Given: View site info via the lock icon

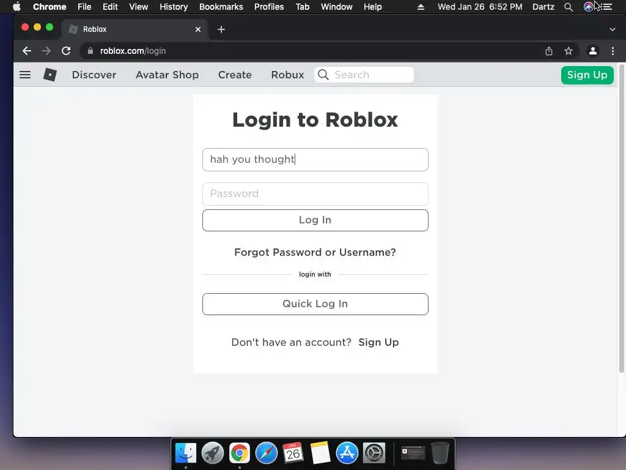Looking at the screenshot, I should [x=90, y=51].
